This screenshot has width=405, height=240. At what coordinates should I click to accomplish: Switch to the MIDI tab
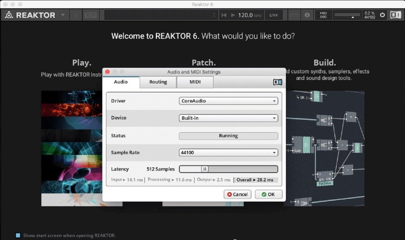(x=195, y=82)
